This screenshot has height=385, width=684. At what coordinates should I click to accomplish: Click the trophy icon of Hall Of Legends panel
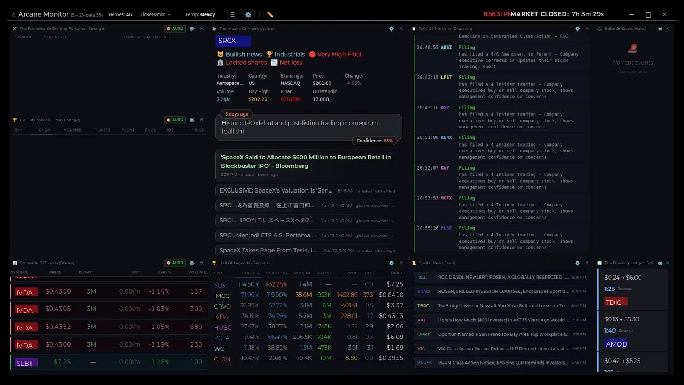pyautogui.click(x=214, y=263)
